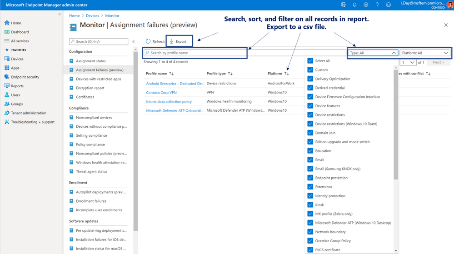Sort by Profile name column arrows
Viewport: 454px width, 254px height.
click(x=171, y=74)
